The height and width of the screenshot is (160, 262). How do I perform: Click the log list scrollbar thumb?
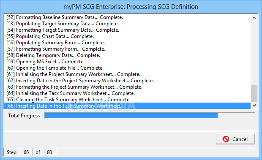[254, 93]
